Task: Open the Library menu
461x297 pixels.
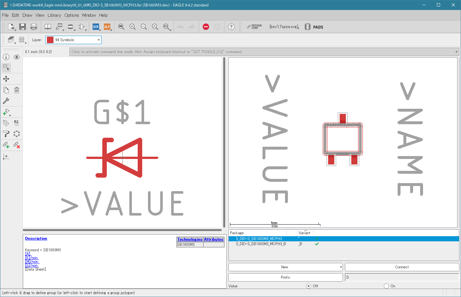Action: (54, 15)
